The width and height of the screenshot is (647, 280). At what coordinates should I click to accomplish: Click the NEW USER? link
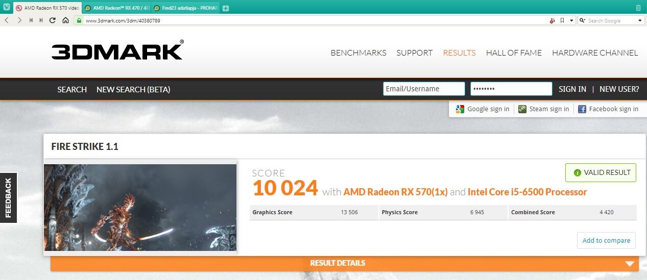point(619,89)
